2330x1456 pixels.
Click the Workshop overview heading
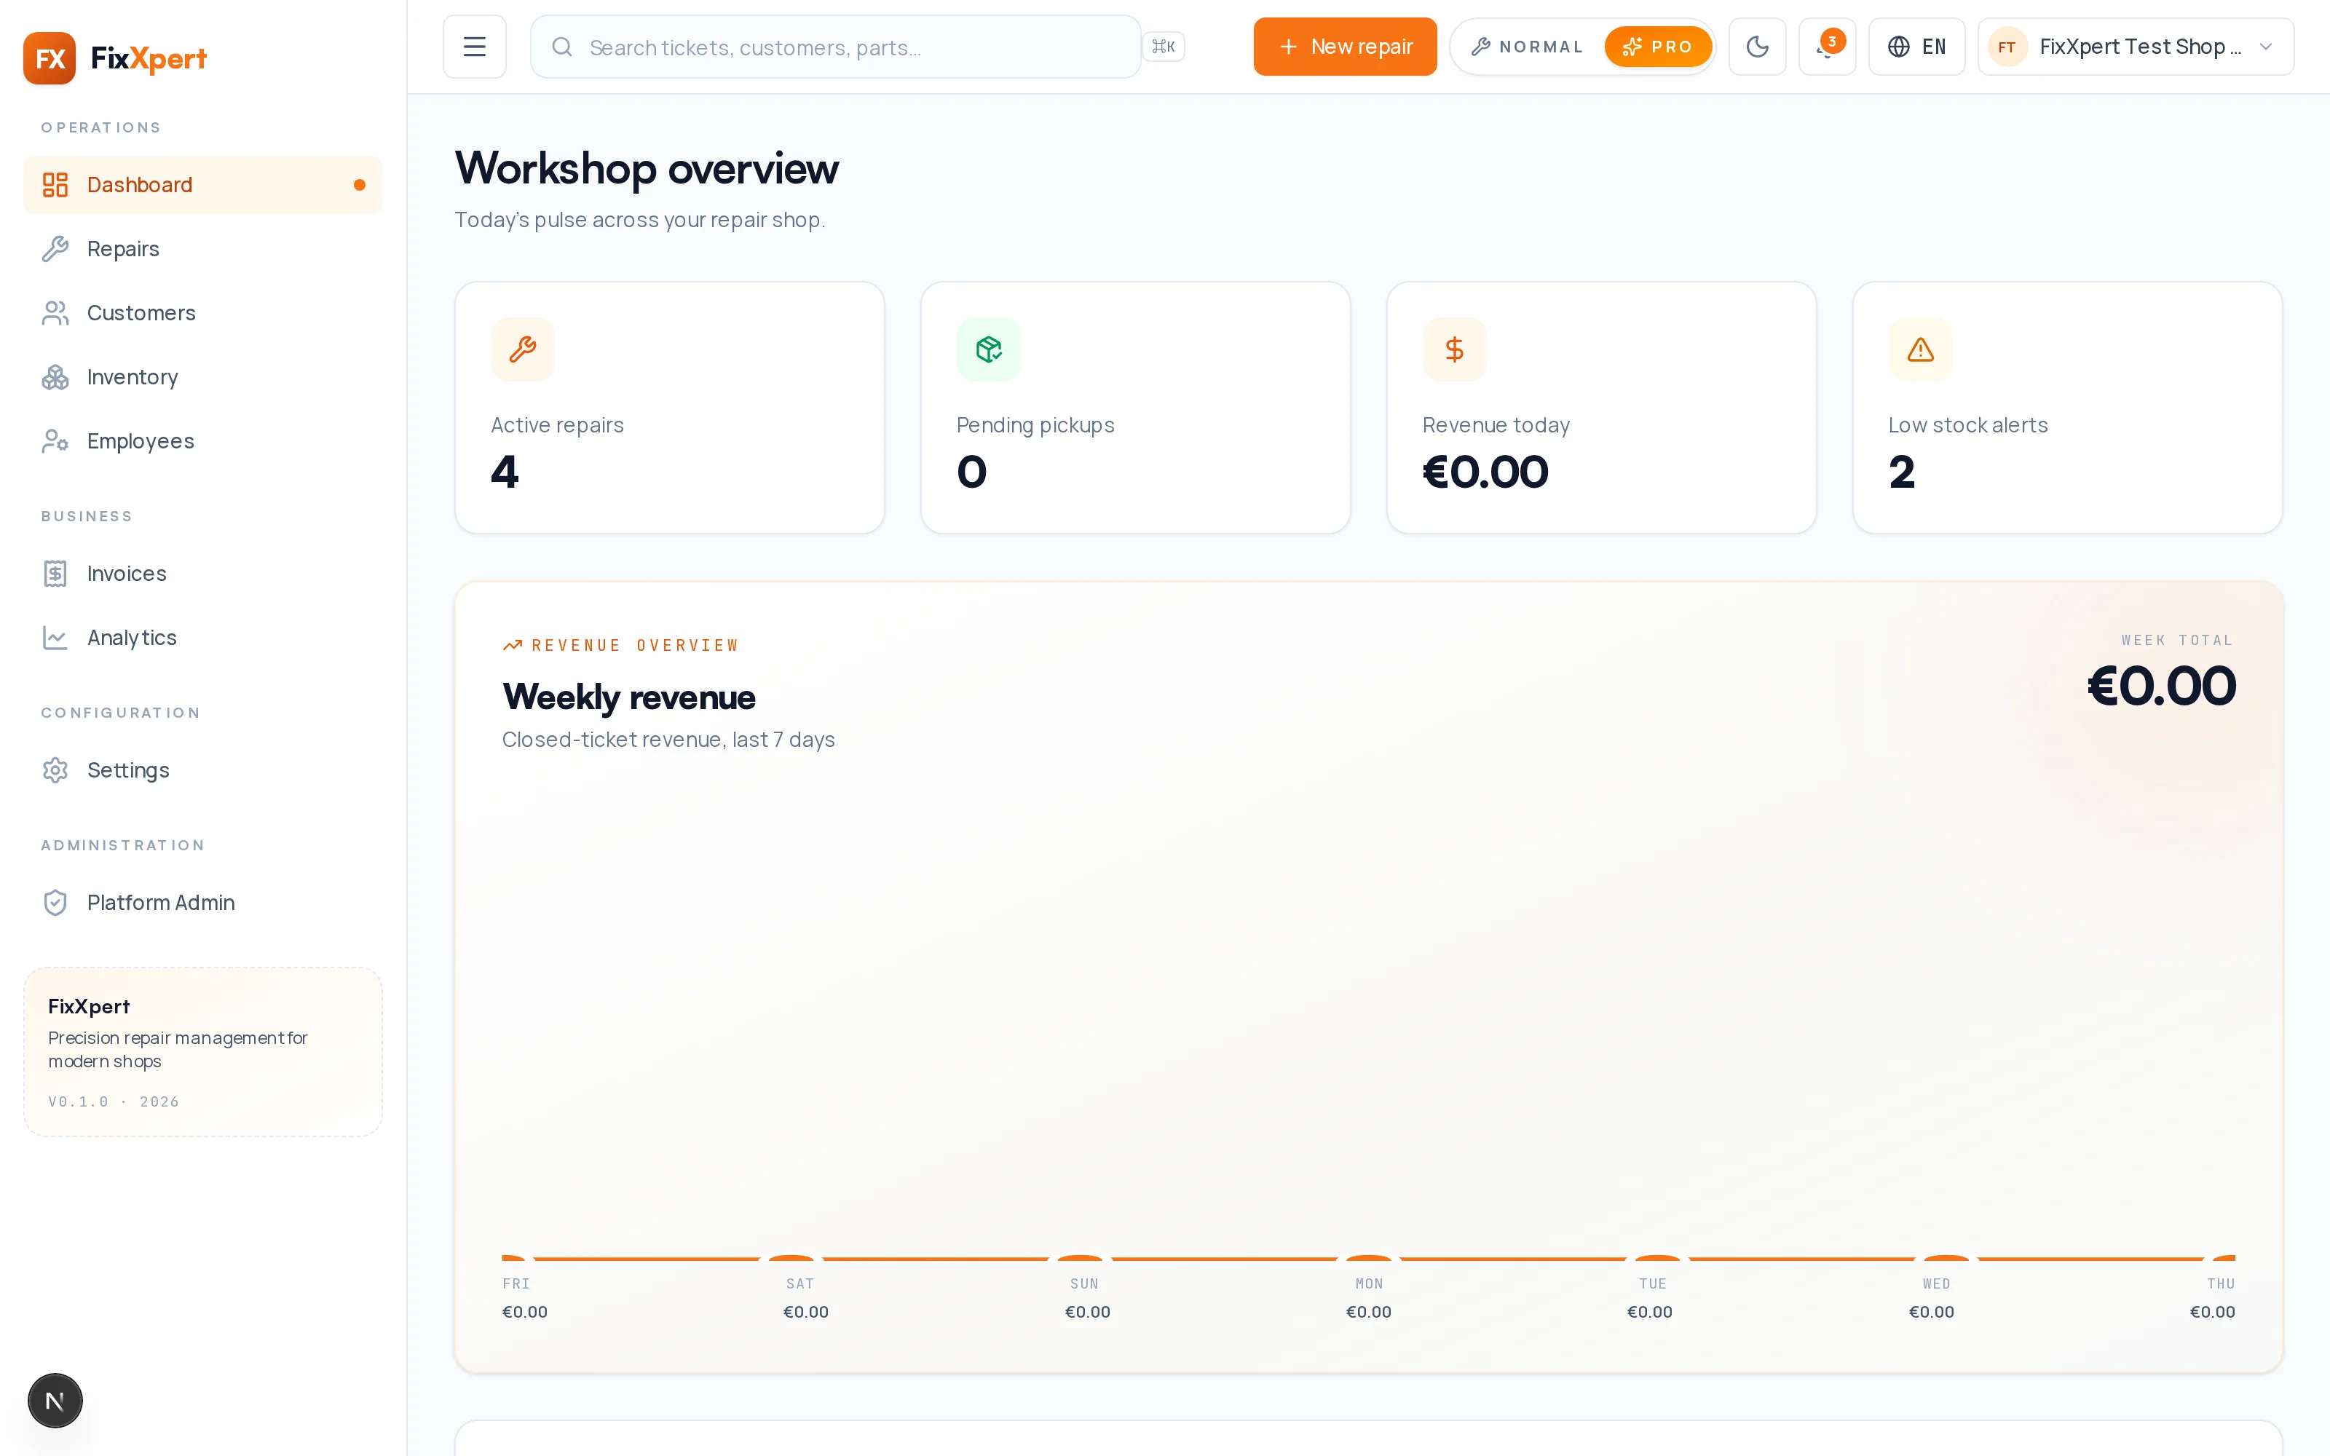(x=646, y=168)
